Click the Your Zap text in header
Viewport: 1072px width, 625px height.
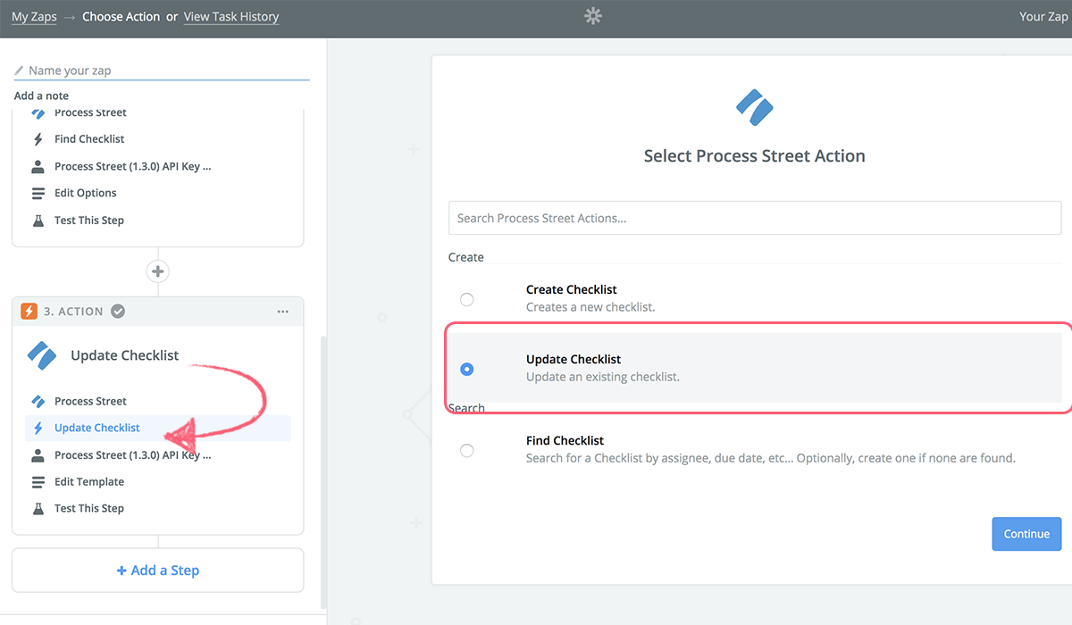coord(1043,17)
